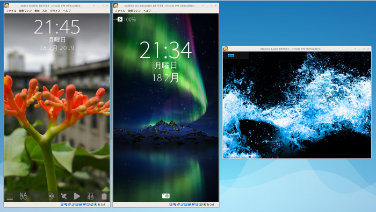Viewport: 376px width, 212px height.
Task: Click the 21:45 clock on Nemo lock screen
Action: tap(57, 27)
